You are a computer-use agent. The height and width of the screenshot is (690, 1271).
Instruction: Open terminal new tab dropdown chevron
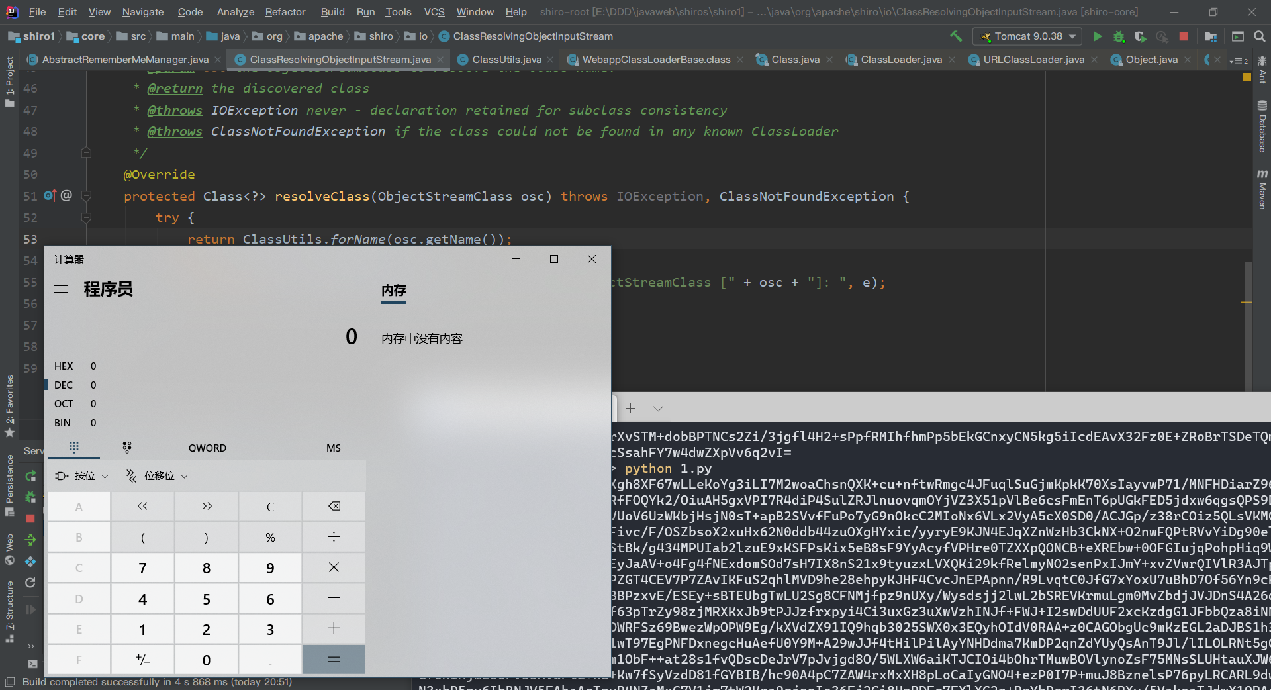[658, 409]
